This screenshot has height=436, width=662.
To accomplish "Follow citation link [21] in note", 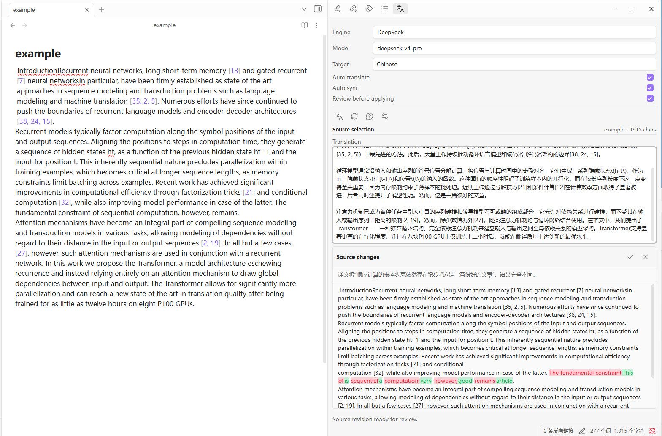I will coord(249,192).
